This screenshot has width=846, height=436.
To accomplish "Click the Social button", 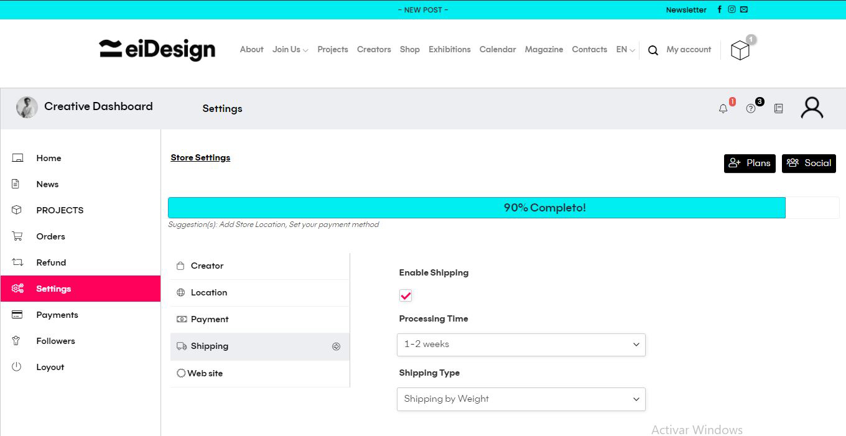I will click(809, 163).
